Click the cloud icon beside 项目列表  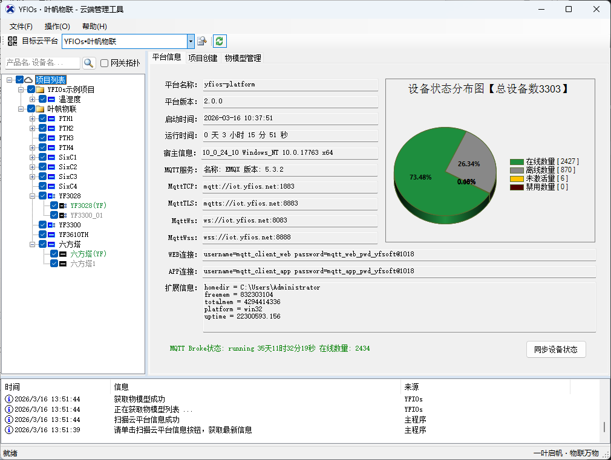28,79
